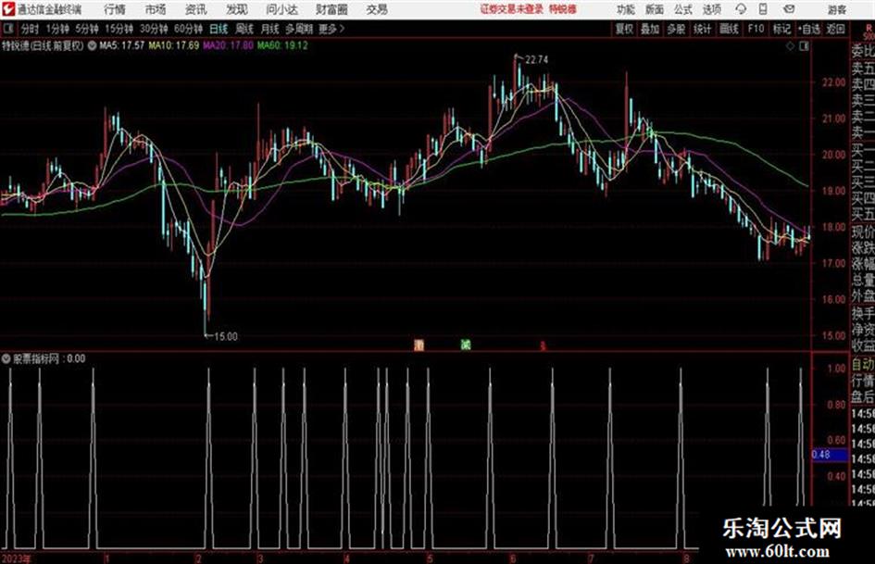The image size is (875, 564).
Task: Click the 游客 user label
Action: (x=836, y=9)
